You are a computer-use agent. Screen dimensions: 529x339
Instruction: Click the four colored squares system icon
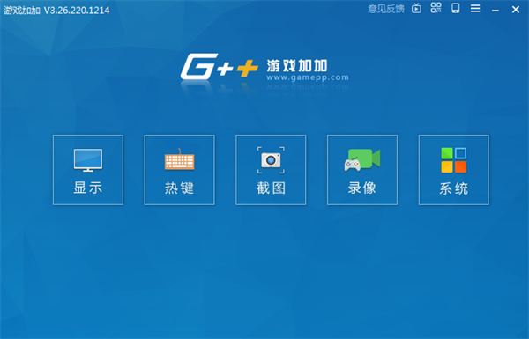[454, 160]
